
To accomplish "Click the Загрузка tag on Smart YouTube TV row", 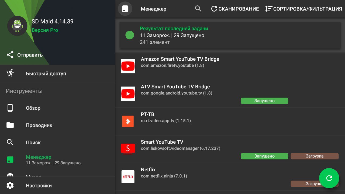I will pyautogui.click(x=315, y=156).
